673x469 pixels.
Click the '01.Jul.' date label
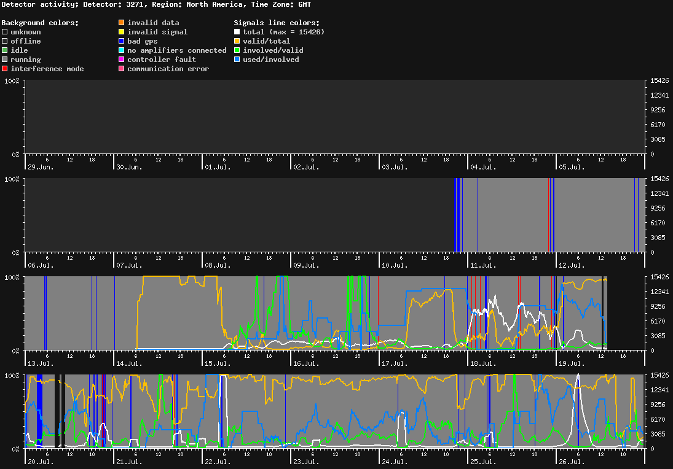[218, 167]
